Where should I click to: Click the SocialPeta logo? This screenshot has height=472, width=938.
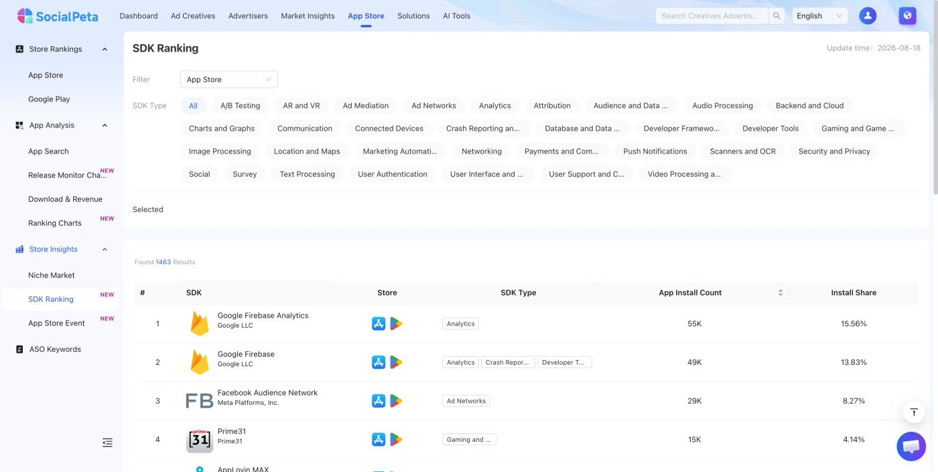point(58,16)
